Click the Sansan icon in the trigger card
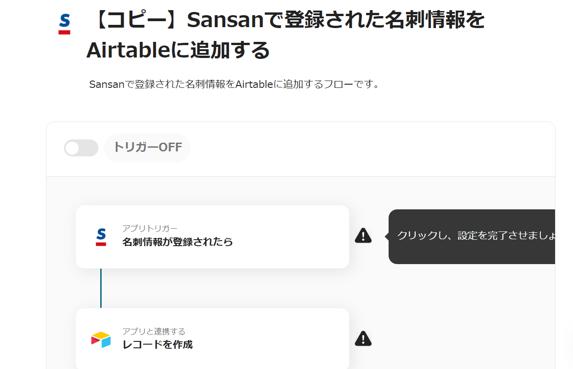573x369 pixels. click(101, 237)
